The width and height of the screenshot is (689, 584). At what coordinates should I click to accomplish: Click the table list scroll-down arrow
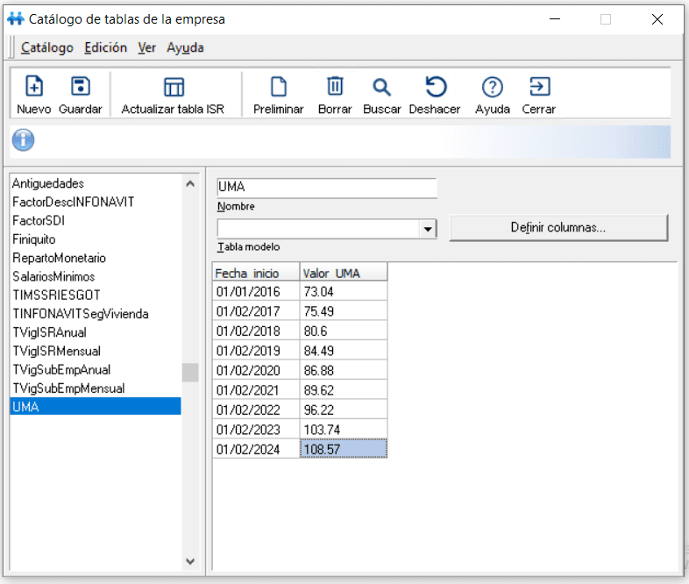(190, 561)
